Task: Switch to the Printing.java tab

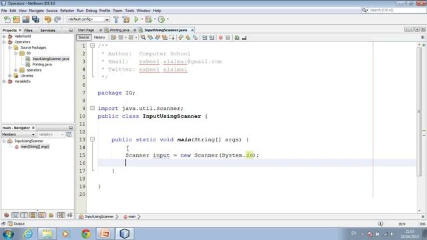Action: (x=120, y=30)
